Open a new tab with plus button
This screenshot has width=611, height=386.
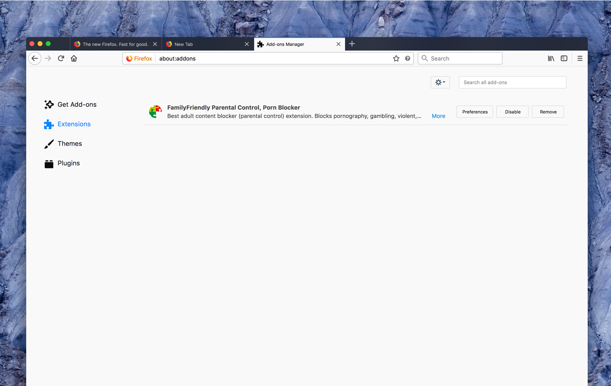pyautogui.click(x=352, y=44)
